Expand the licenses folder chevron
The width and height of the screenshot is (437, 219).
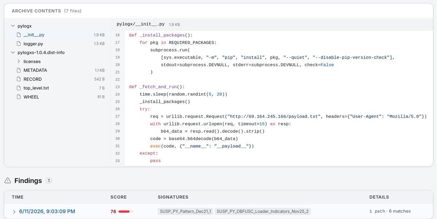19,61
